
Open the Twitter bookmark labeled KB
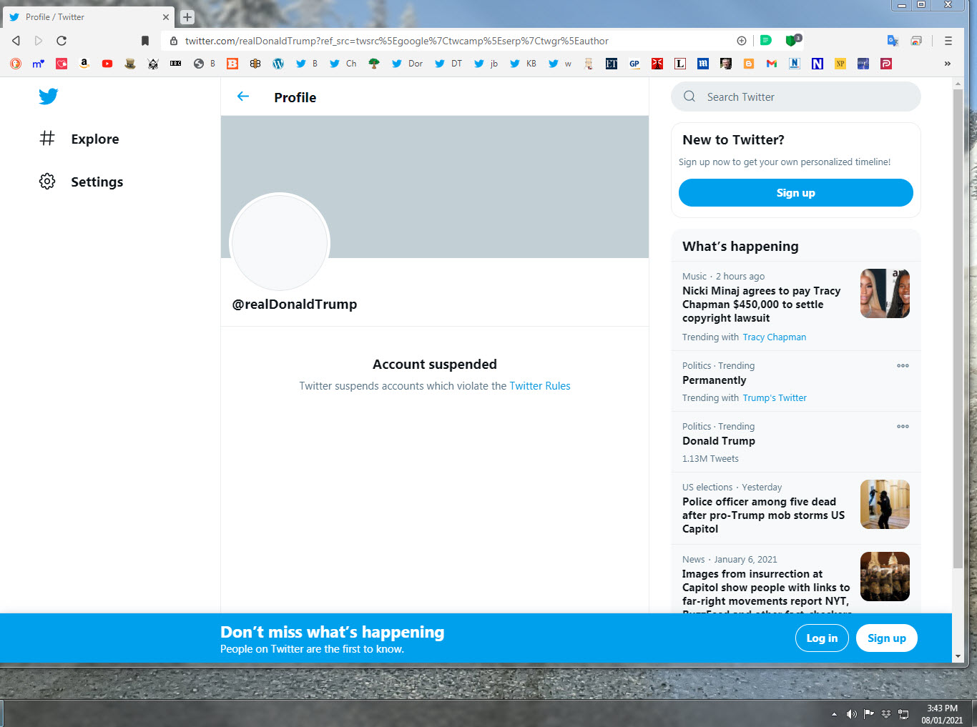tap(523, 64)
